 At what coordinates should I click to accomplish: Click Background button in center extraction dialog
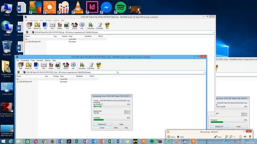click(x=102, y=124)
